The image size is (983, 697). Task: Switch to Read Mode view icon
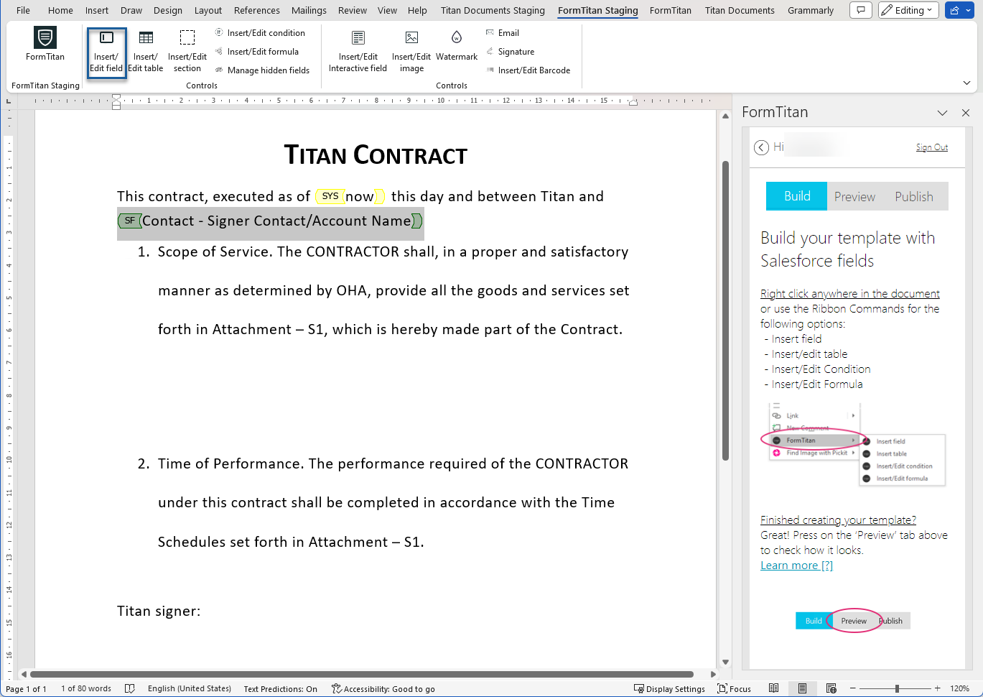773,688
